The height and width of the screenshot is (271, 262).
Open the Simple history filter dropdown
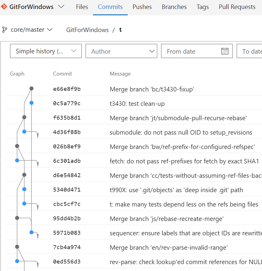[x=46, y=51]
